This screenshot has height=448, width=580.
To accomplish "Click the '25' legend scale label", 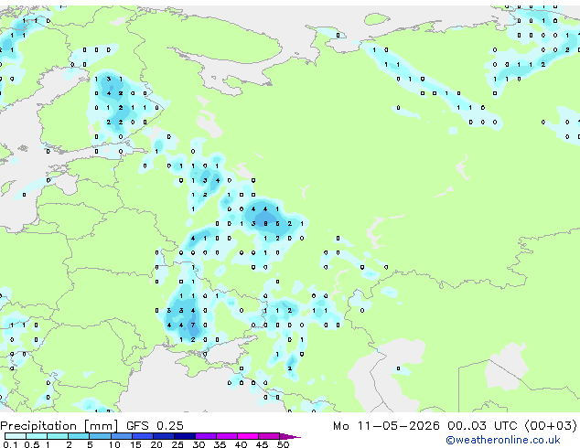I will click(x=177, y=444).
